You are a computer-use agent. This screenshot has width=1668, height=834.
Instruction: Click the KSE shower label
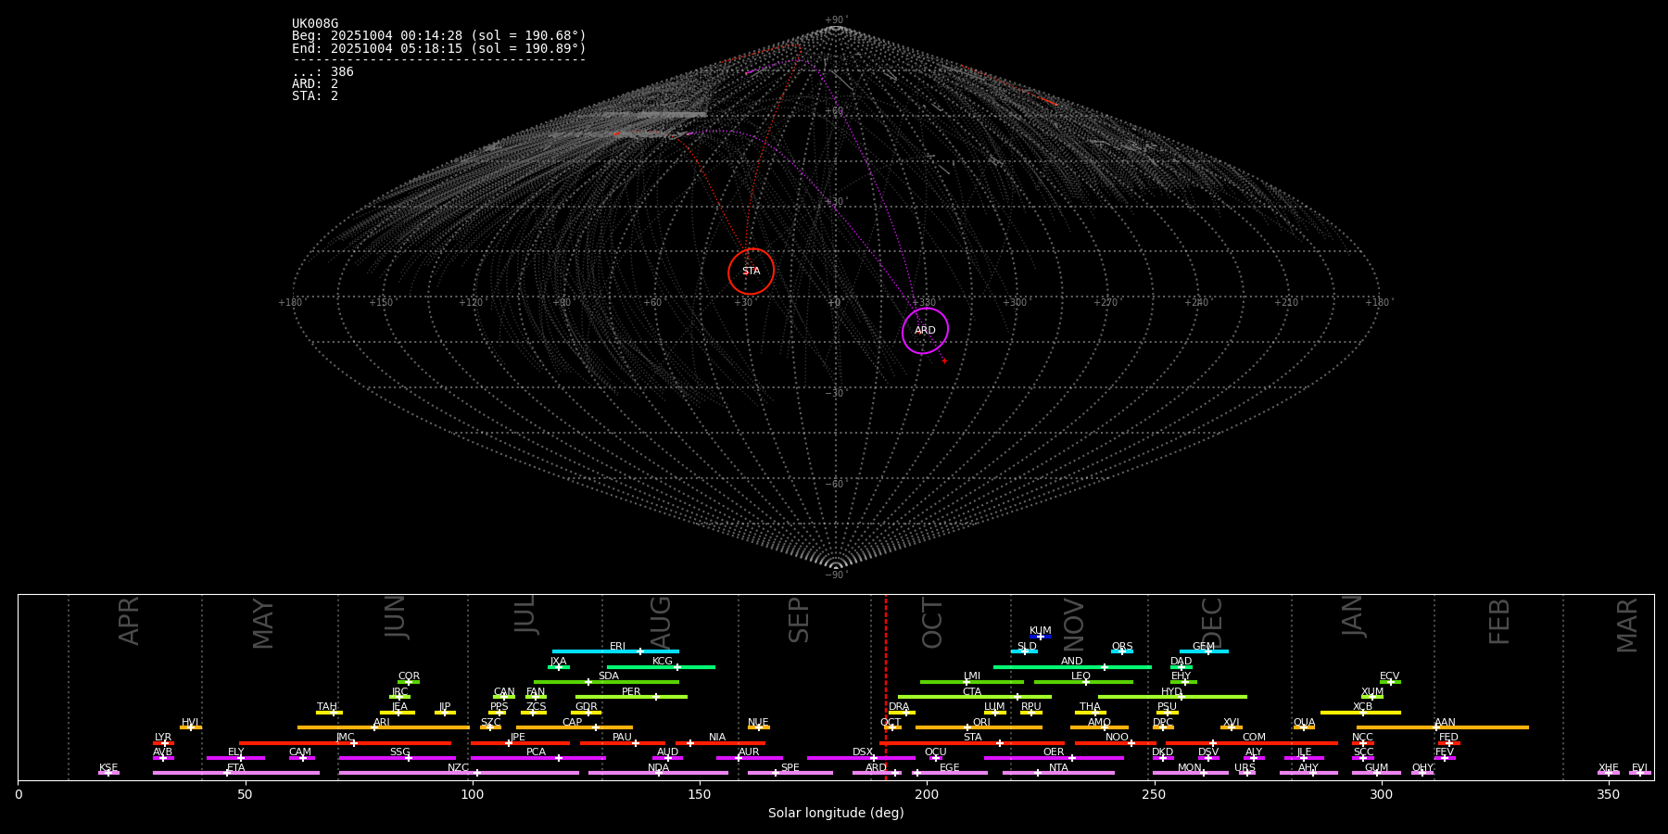[x=108, y=768]
